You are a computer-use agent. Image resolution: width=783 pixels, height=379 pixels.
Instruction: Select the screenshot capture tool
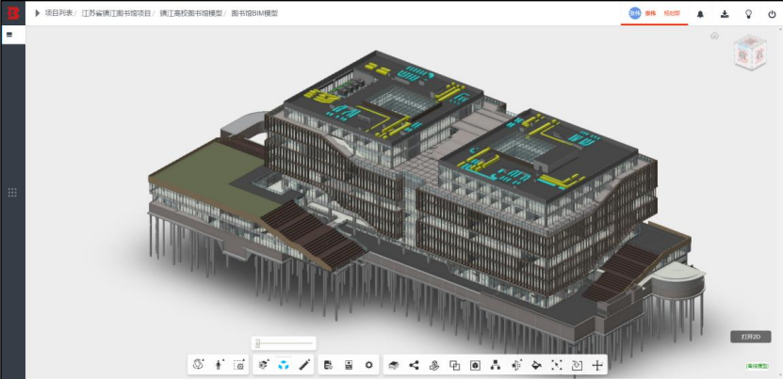tap(239, 365)
